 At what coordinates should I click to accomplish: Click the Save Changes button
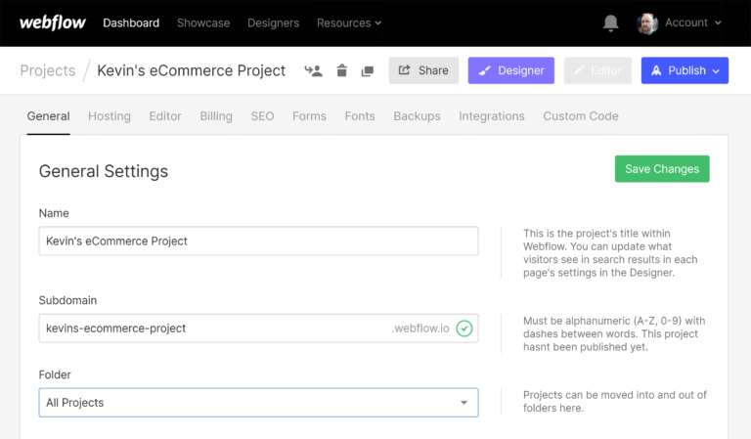pos(662,169)
